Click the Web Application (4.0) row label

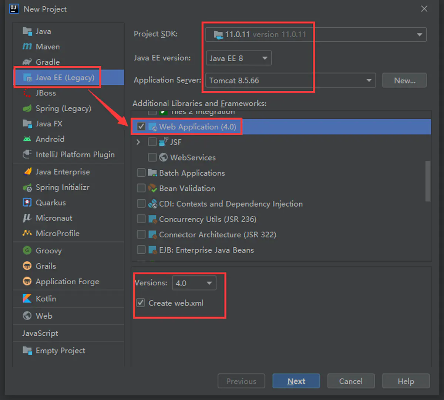[x=198, y=126]
